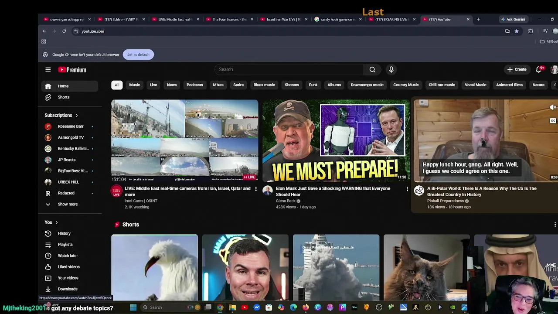Screen dimensions: 558x314
Task: Open the Shorts shelf options menu
Action: pyautogui.click(x=555, y=225)
